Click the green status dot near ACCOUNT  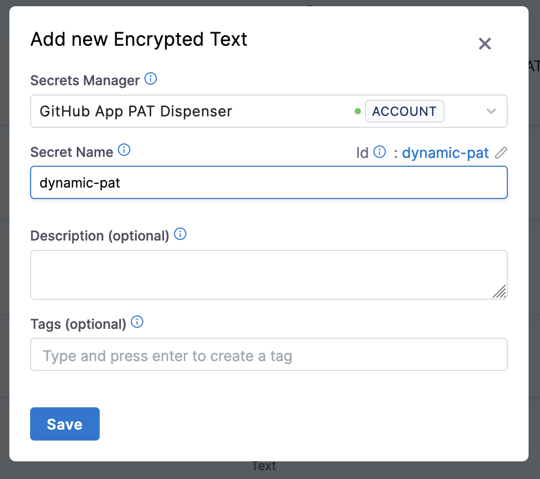357,111
